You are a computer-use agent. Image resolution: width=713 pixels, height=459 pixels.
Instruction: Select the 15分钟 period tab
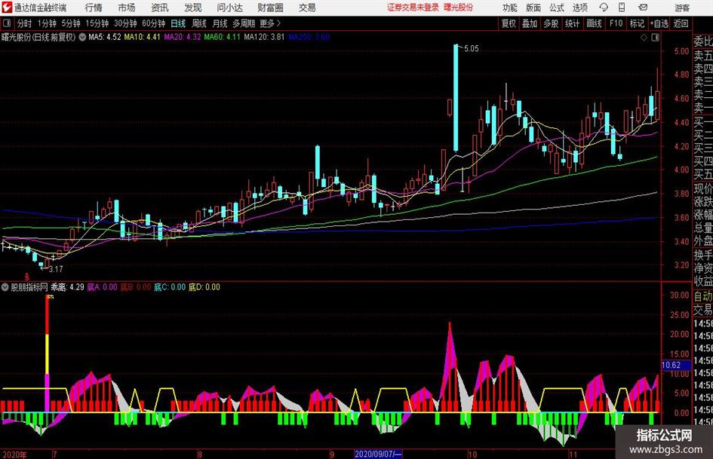tap(97, 23)
